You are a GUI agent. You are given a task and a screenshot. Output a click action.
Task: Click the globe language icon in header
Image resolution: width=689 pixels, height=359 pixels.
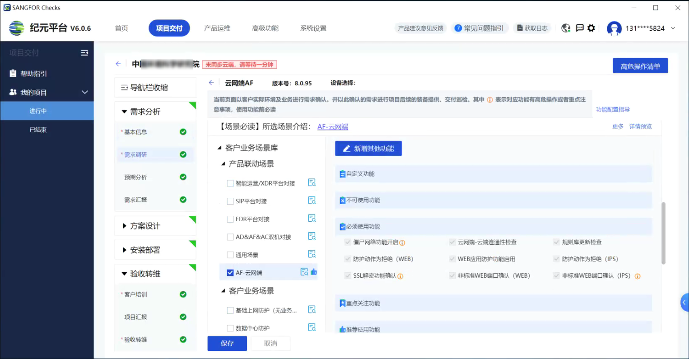(566, 28)
